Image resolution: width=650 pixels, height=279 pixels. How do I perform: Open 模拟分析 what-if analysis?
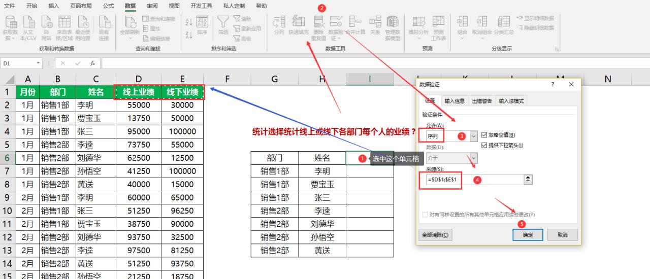pos(419,28)
